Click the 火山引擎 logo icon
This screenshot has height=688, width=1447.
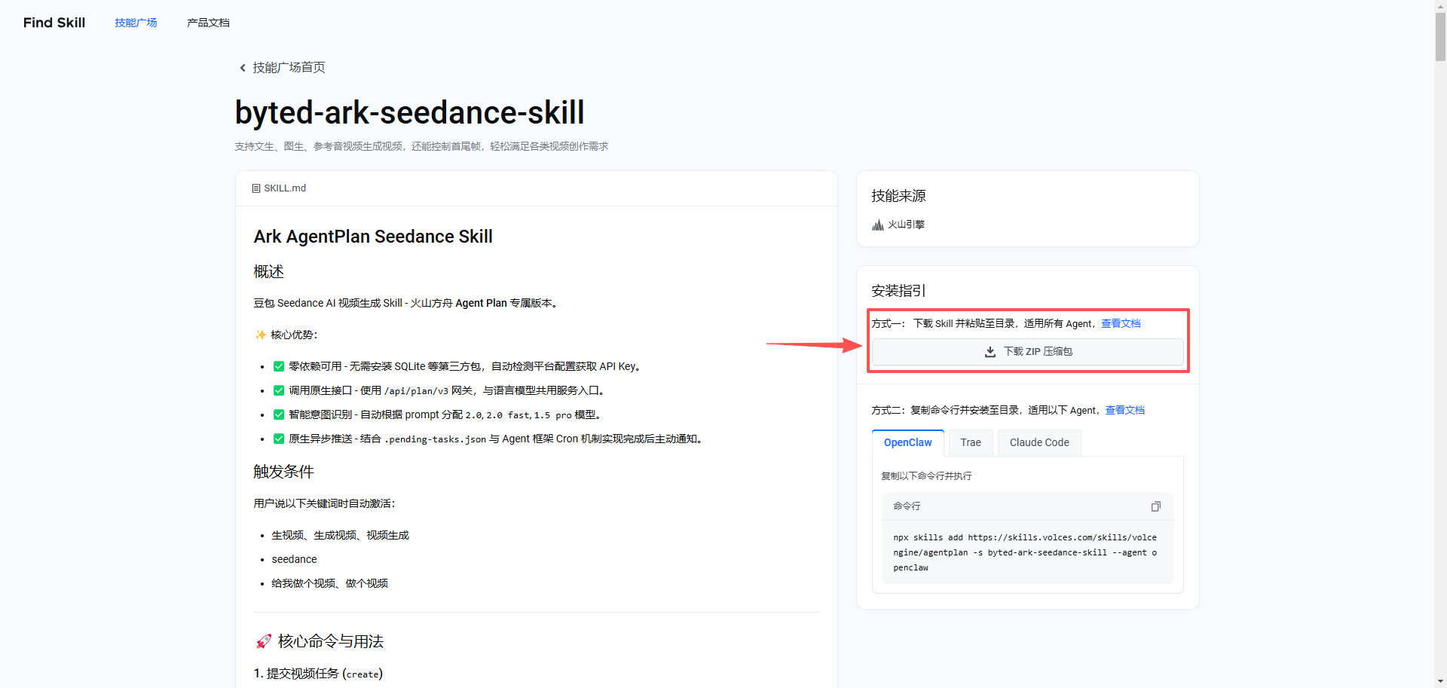tap(878, 225)
